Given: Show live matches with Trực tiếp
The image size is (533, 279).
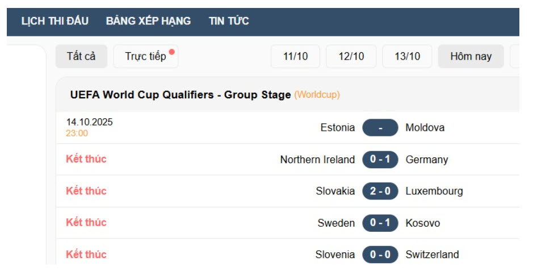Looking at the screenshot, I should click(x=145, y=56).
